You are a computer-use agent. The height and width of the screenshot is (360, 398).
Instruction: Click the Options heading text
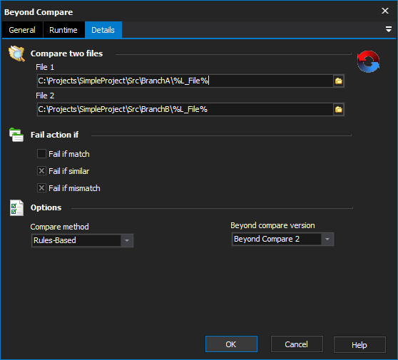(x=46, y=207)
